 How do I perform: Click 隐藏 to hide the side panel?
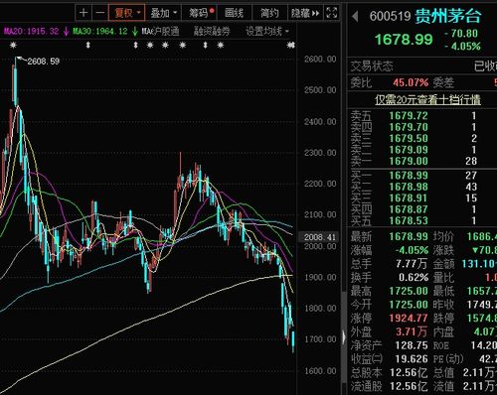pos(305,13)
